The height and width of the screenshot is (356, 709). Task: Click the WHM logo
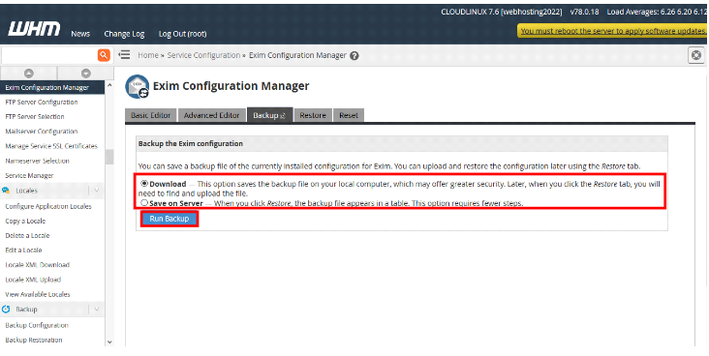click(34, 29)
